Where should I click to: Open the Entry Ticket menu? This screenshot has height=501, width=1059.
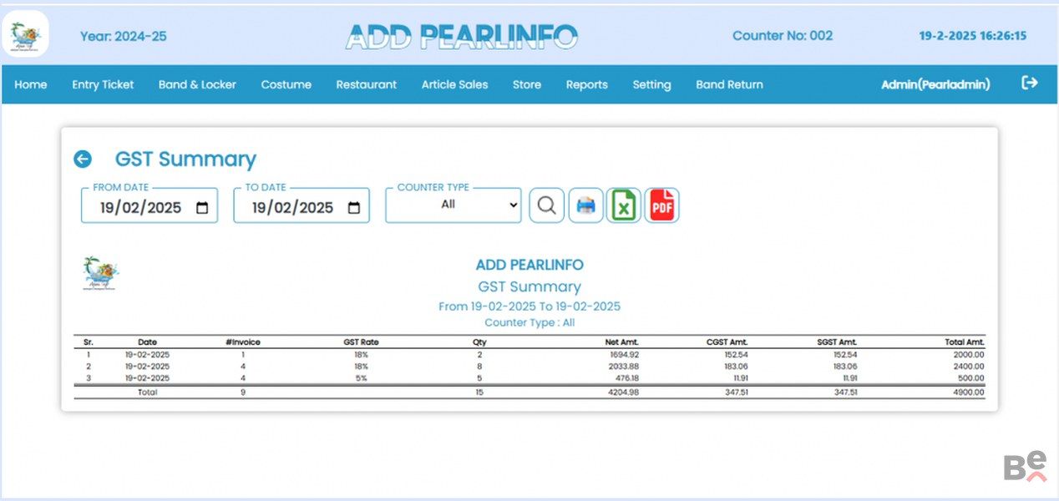(103, 84)
